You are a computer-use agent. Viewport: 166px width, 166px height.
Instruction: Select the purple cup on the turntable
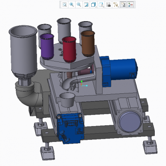47,46
